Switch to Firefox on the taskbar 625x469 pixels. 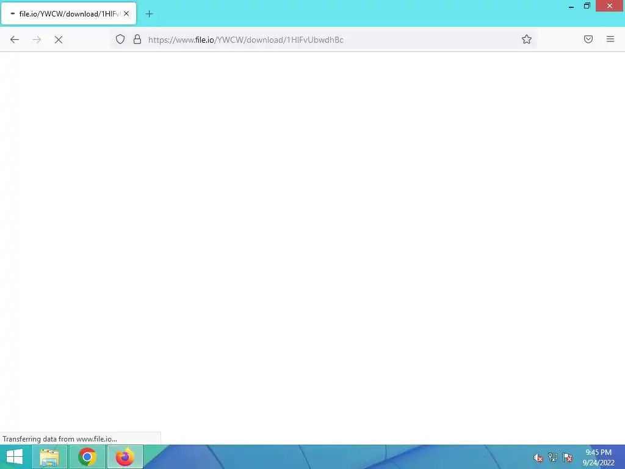pos(125,457)
